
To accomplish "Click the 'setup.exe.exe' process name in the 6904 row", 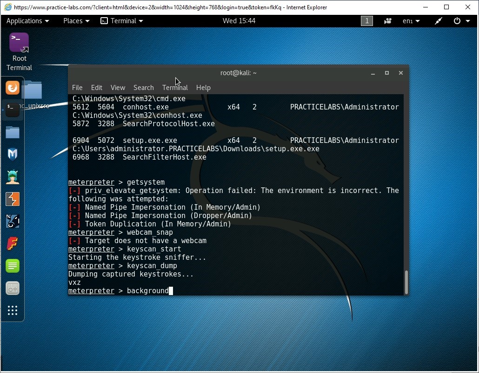I will [150, 141].
